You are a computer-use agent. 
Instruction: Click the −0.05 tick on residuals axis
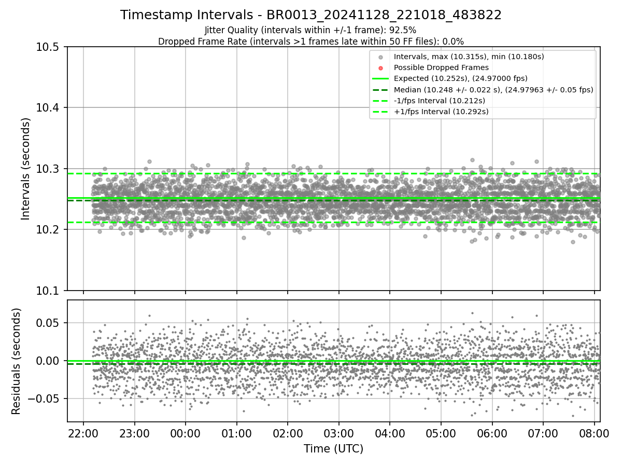[46, 399]
